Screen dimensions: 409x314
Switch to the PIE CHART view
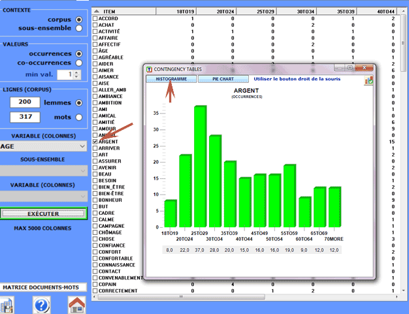218,79
